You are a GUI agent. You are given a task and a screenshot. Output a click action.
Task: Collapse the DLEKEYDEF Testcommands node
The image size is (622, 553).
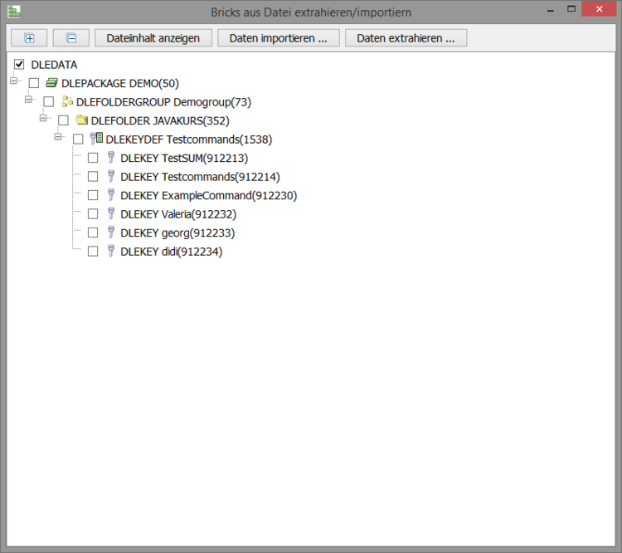pyautogui.click(x=58, y=136)
